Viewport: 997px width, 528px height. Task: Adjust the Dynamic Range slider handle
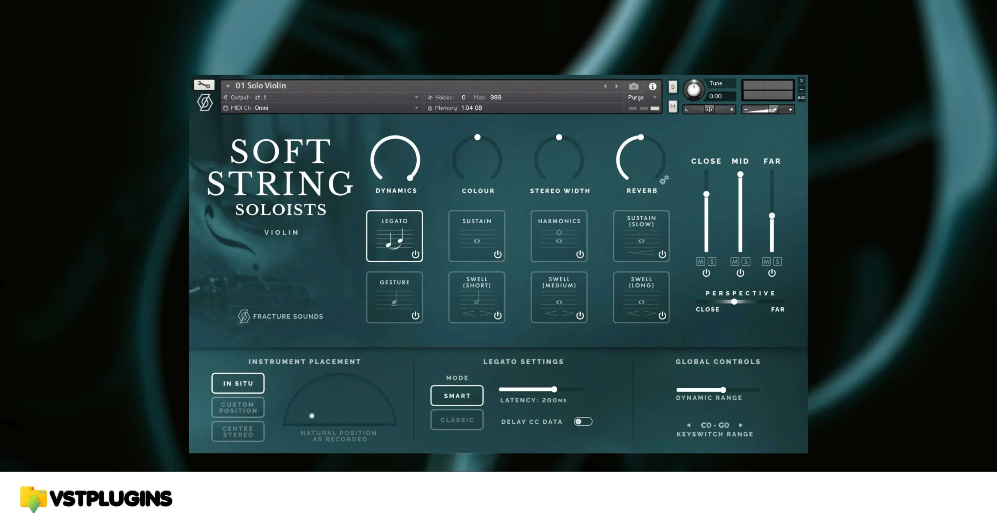(723, 390)
